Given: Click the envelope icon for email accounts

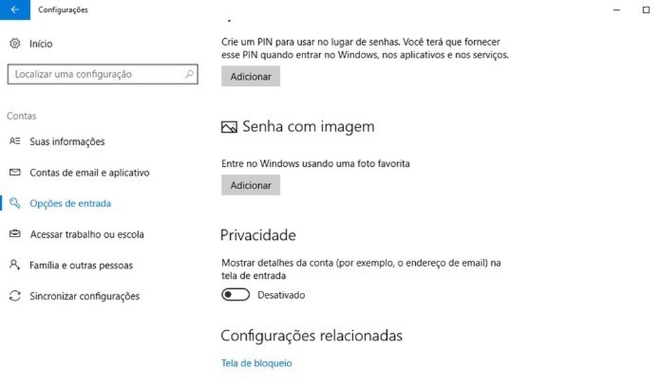Looking at the screenshot, I should [x=15, y=172].
